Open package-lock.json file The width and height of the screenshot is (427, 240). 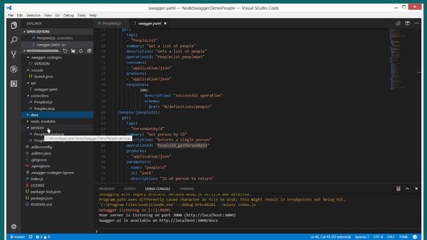(57, 191)
